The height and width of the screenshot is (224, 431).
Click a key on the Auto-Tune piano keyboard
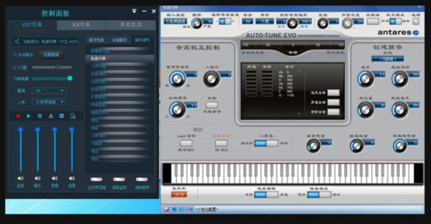click(293, 173)
